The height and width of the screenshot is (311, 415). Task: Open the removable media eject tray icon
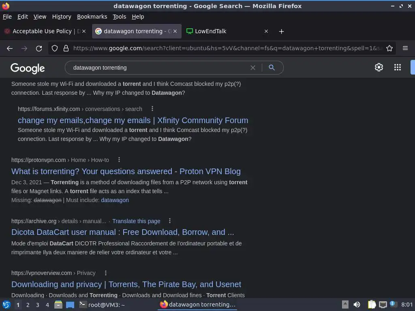tap(345, 305)
